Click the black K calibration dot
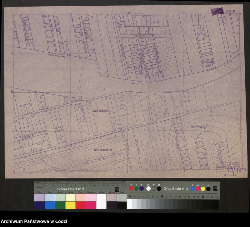Viewport: 250px width, 227px height. (207, 188)
